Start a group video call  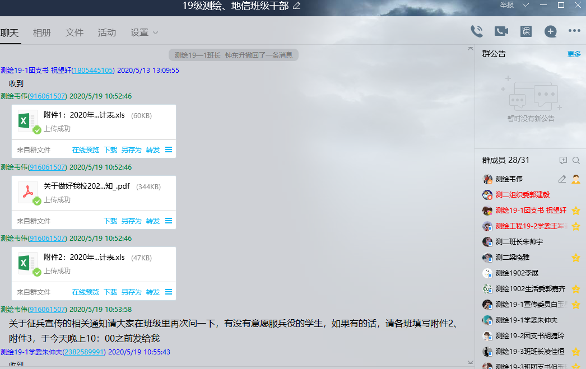501,31
